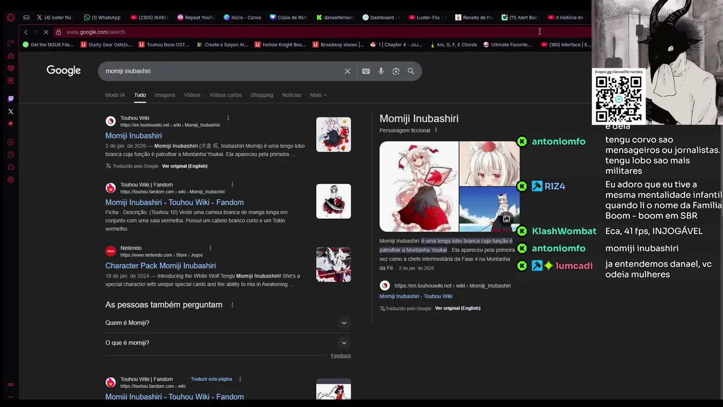723x407 pixels.
Task: Start voice search with microphone icon
Action: tap(381, 71)
